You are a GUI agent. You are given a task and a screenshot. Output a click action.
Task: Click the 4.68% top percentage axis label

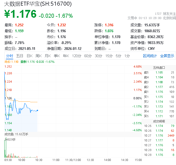coord(138,67)
